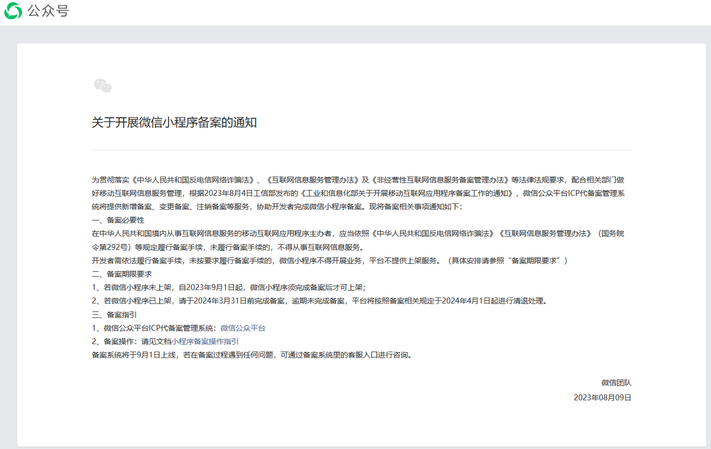Click the green WeChat Official Accounts logo
Viewport: 711px width, 449px height.
13,11
